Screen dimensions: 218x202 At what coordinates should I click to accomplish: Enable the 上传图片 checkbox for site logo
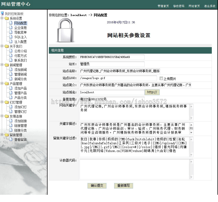[x=161, y=78]
